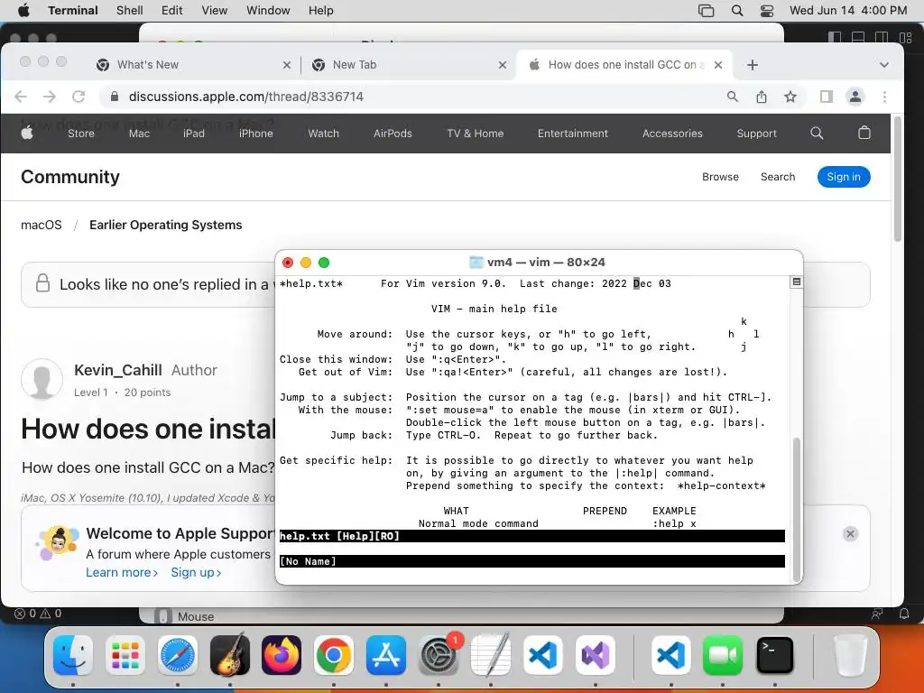Open Control Center in menu bar
The height and width of the screenshot is (693, 924).
(x=767, y=11)
